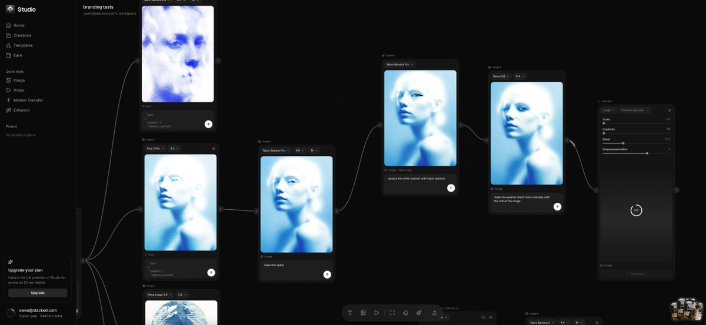This screenshot has height=325, width=706.
Task: Select the abstract blue portrait at top
Action: pos(178,54)
